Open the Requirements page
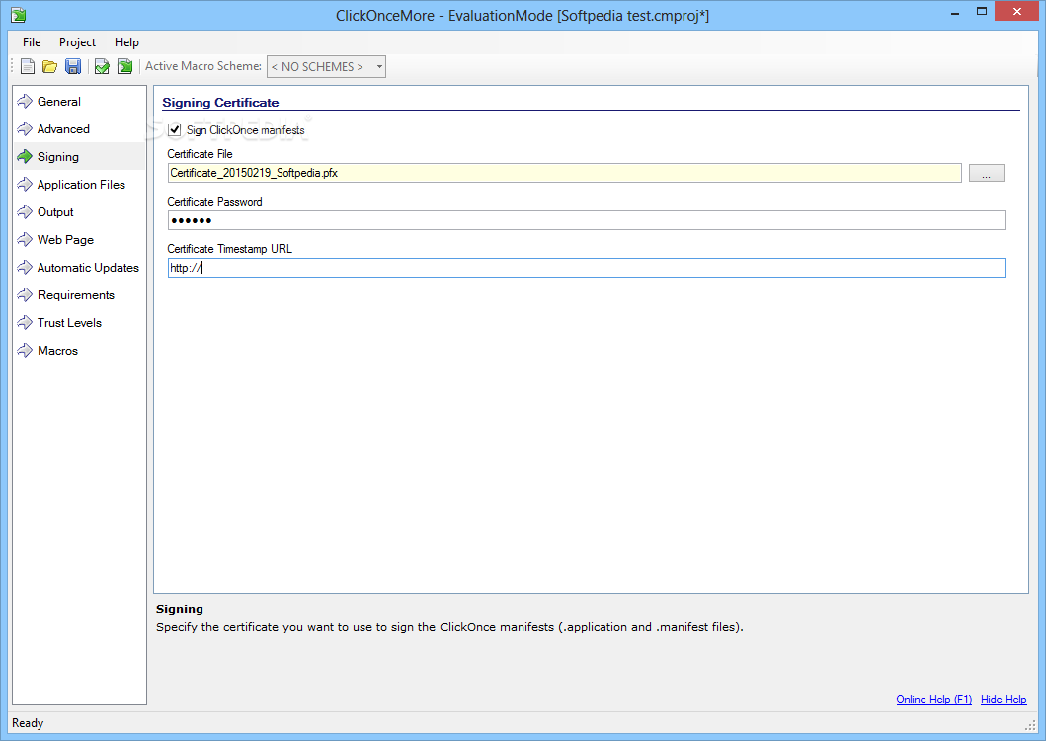 coord(79,295)
